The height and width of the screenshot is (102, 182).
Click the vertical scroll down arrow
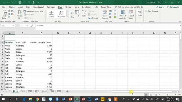tap(181, 89)
